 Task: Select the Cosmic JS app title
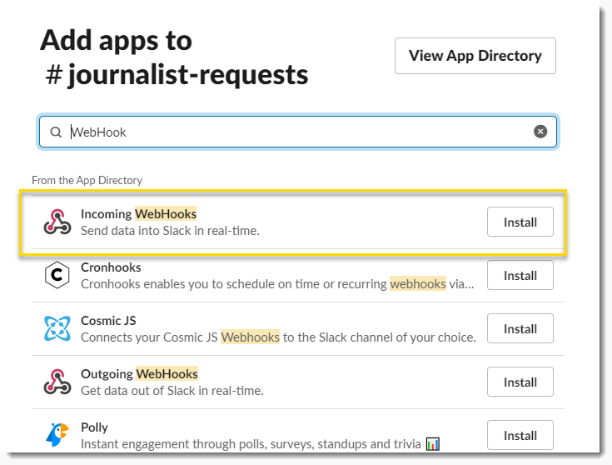(108, 321)
